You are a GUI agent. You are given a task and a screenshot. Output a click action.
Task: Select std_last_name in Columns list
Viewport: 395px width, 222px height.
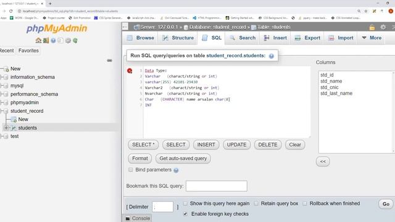click(336, 93)
